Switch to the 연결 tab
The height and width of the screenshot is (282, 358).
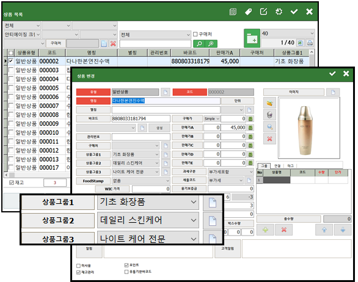coord(277,166)
